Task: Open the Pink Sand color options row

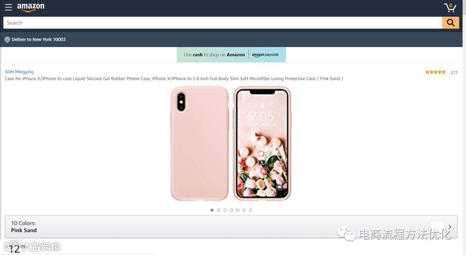Action: [x=231, y=227]
